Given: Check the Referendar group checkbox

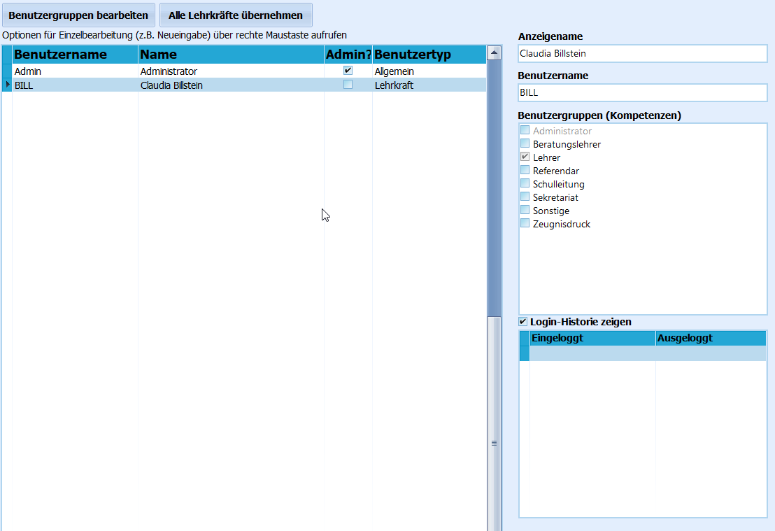Looking at the screenshot, I should pos(525,170).
